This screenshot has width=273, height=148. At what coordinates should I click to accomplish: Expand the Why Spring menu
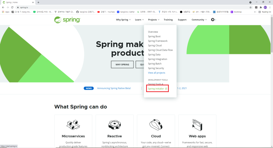click(123, 20)
